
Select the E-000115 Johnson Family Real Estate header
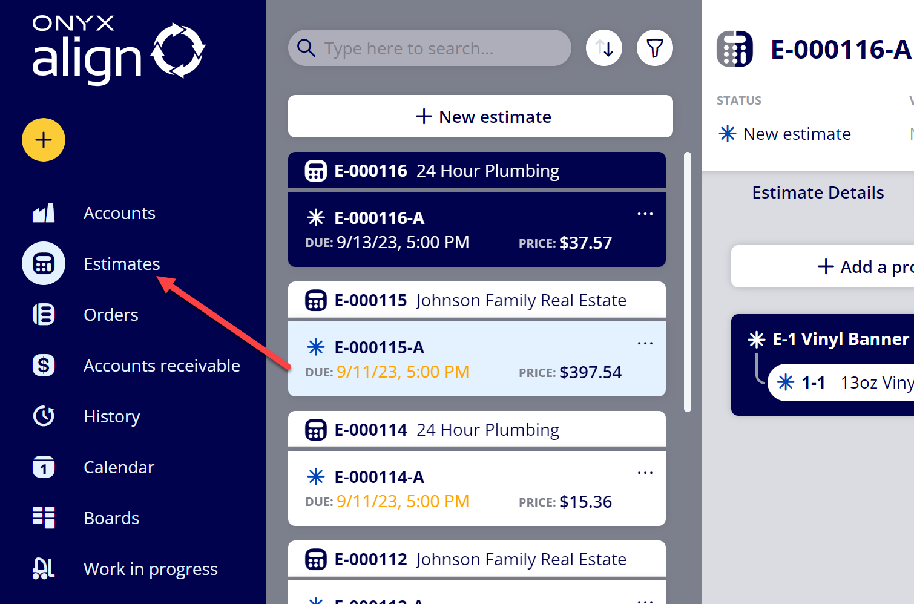click(x=477, y=300)
